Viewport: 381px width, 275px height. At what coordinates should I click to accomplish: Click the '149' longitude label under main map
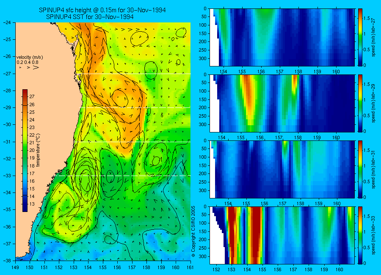pyautogui.click(x=16, y=267)
